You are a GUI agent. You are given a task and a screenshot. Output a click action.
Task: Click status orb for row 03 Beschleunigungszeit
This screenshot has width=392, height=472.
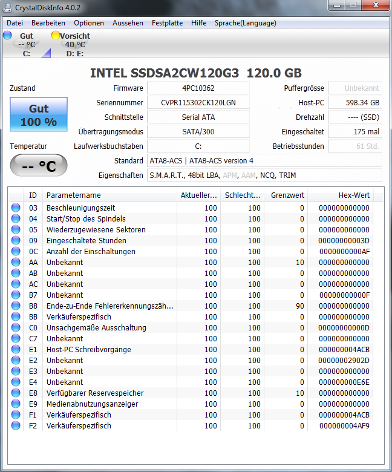(x=16, y=208)
